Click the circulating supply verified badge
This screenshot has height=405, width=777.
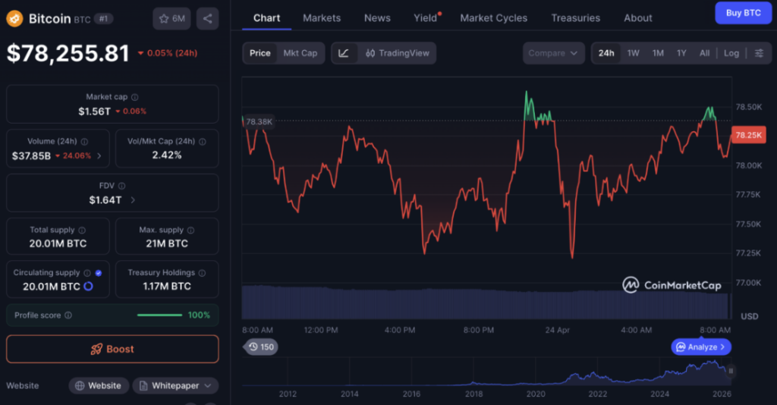click(x=99, y=273)
